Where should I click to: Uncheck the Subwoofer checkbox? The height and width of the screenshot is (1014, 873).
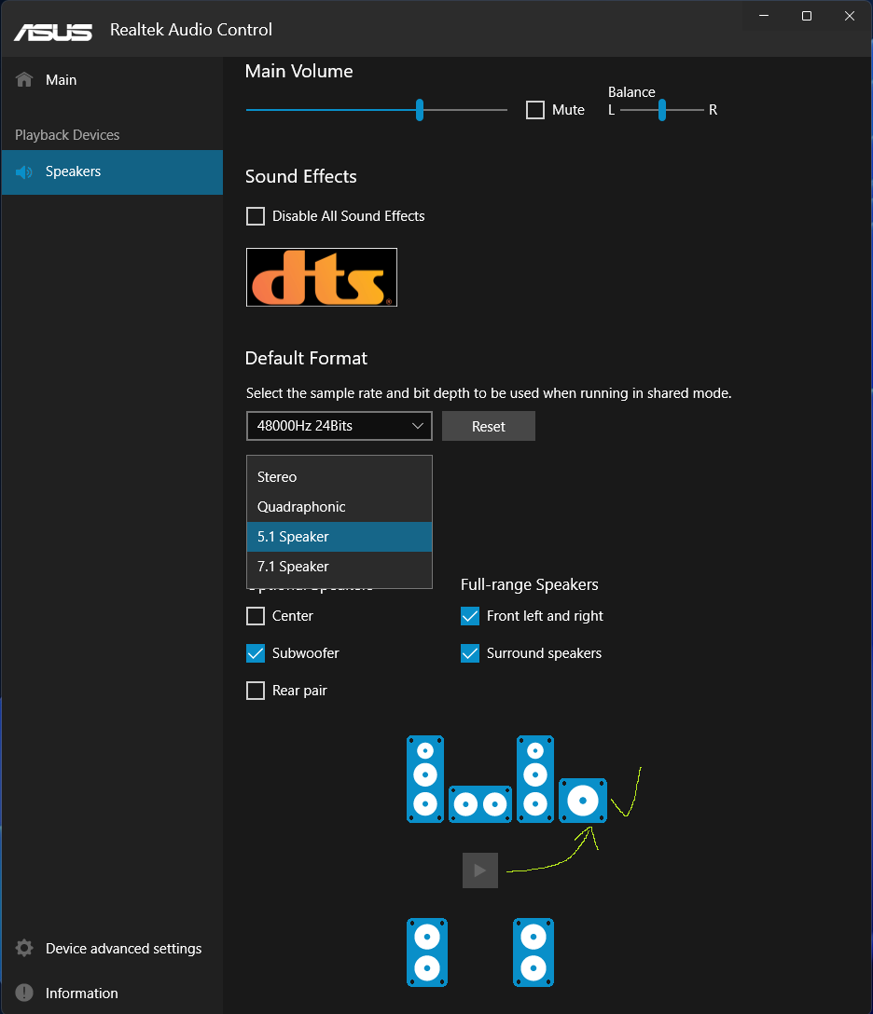pyautogui.click(x=256, y=653)
